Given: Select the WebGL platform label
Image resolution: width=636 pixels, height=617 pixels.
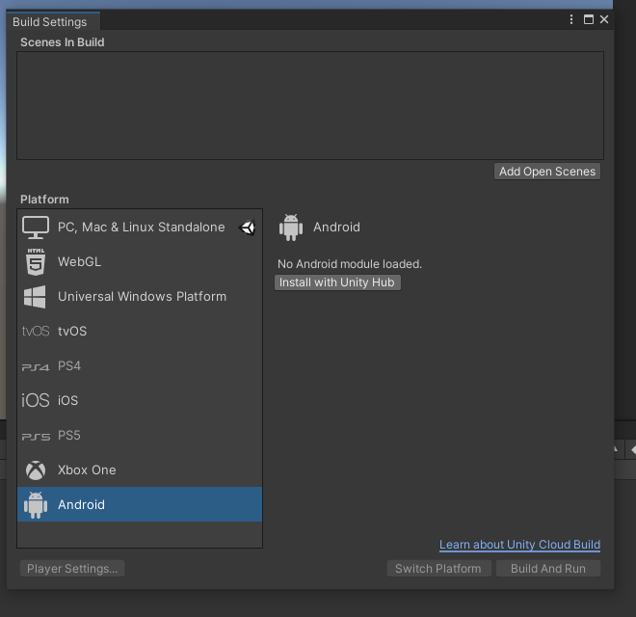Looking at the screenshot, I should coord(79,262).
